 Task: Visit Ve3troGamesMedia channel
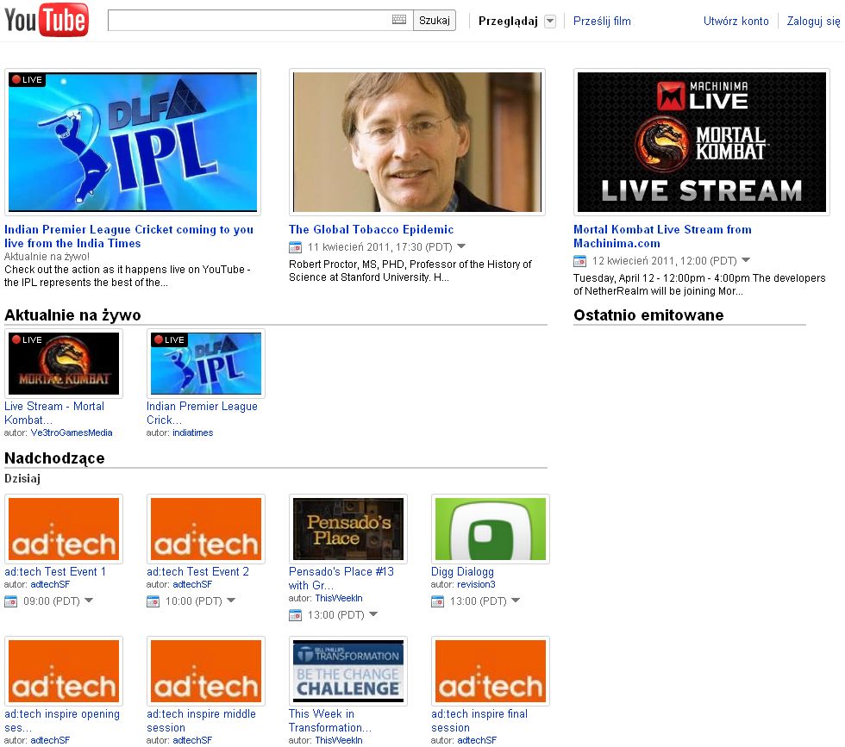pyautogui.click(x=72, y=433)
